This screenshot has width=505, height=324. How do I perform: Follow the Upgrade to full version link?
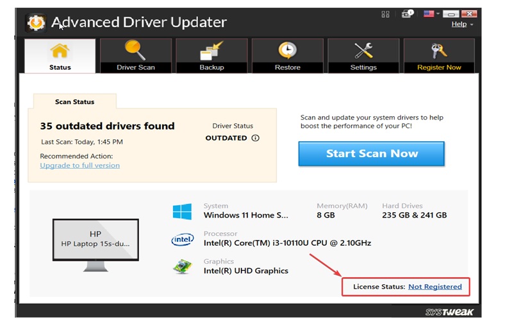[x=80, y=166]
